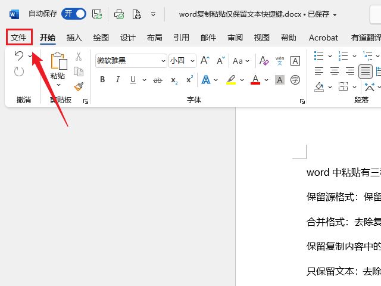The width and height of the screenshot is (381, 286).
Task: Click the Redo icon
Action: [18, 71]
